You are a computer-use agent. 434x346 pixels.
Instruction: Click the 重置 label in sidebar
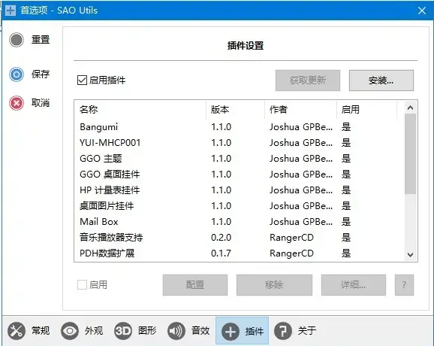[41, 40]
